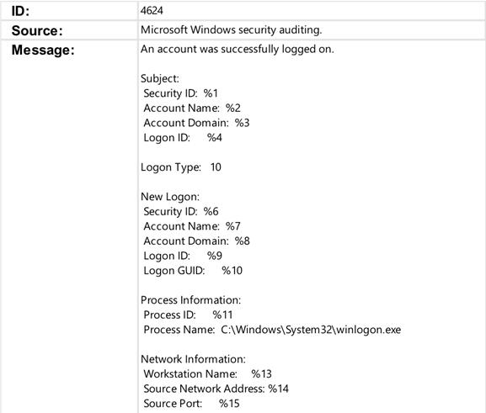Select the Logon Type 10 line
The width and height of the screenshot is (486, 413).
181,167
